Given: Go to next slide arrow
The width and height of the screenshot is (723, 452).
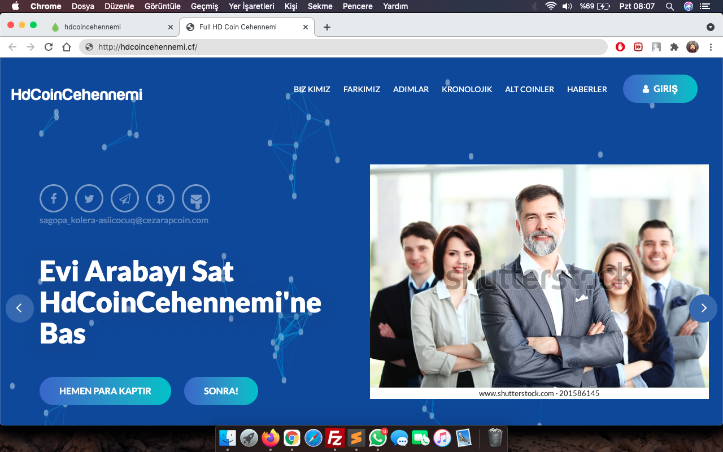Looking at the screenshot, I should click(x=703, y=308).
